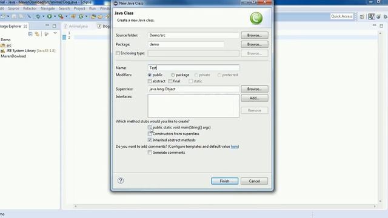
Task: Check the Enclosing type checkbox
Action: [118, 53]
